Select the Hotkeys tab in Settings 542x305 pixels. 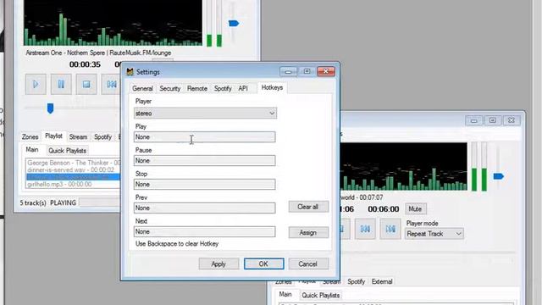point(272,87)
